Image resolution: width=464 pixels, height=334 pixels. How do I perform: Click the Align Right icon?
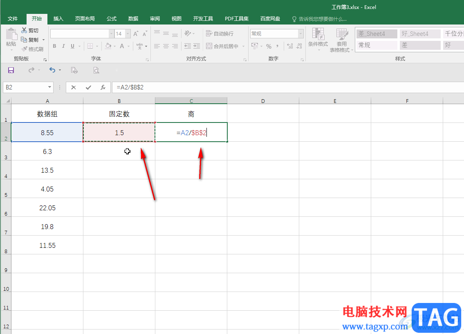175,46
